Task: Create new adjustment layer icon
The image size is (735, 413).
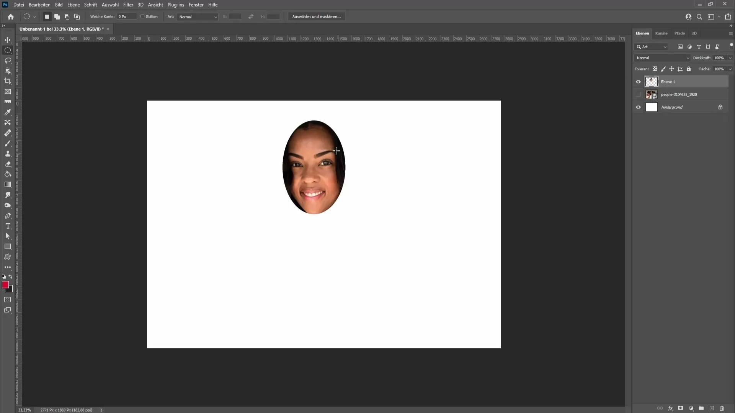Action: point(691,408)
